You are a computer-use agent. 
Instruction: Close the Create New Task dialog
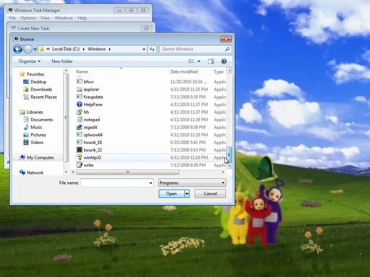tap(146, 28)
